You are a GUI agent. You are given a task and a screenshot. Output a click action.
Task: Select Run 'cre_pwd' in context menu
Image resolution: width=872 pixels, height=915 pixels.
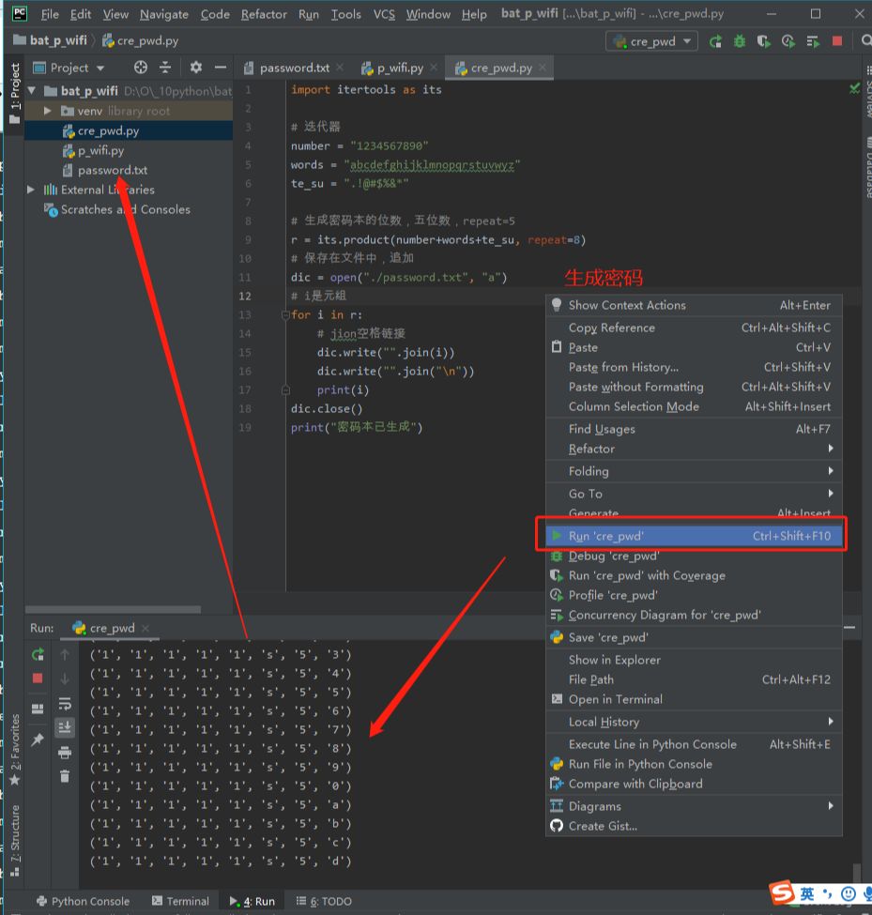(x=694, y=536)
